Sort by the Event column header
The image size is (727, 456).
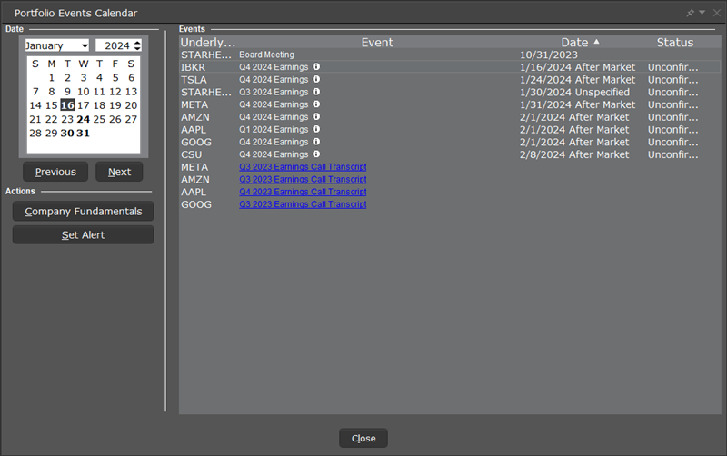click(377, 42)
